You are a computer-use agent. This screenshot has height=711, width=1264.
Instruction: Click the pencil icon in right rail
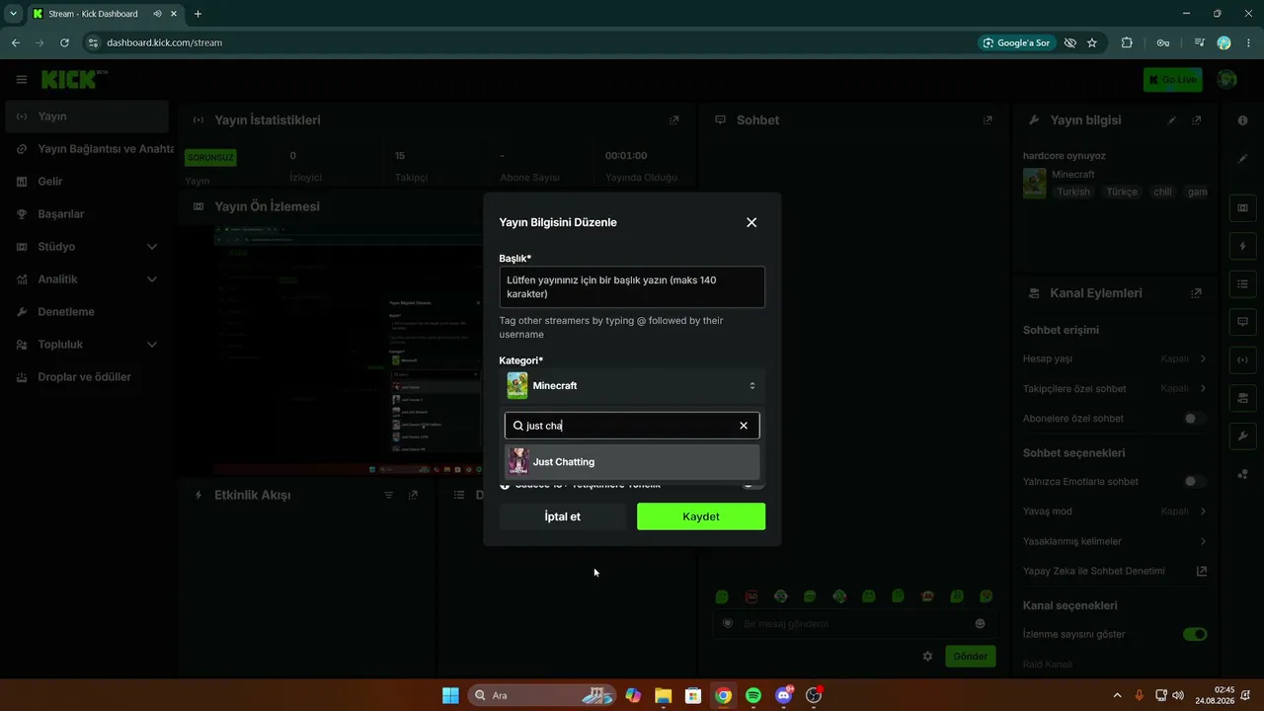tap(1242, 159)
